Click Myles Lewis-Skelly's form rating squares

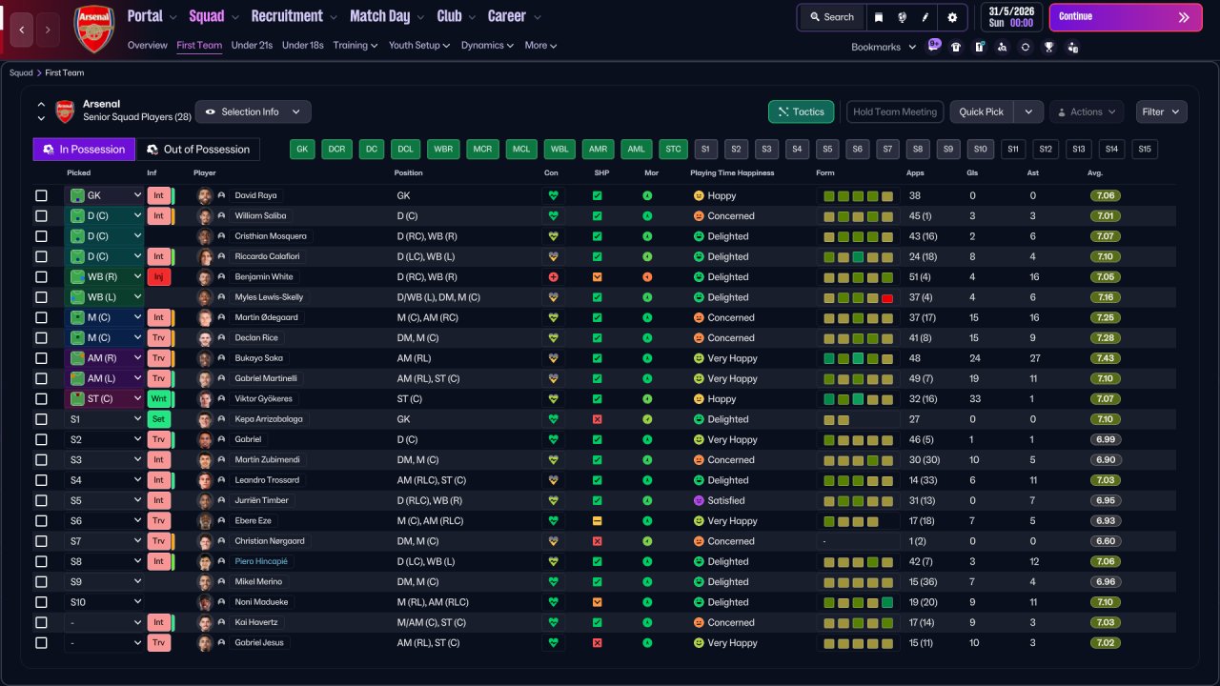click(858, 297)
